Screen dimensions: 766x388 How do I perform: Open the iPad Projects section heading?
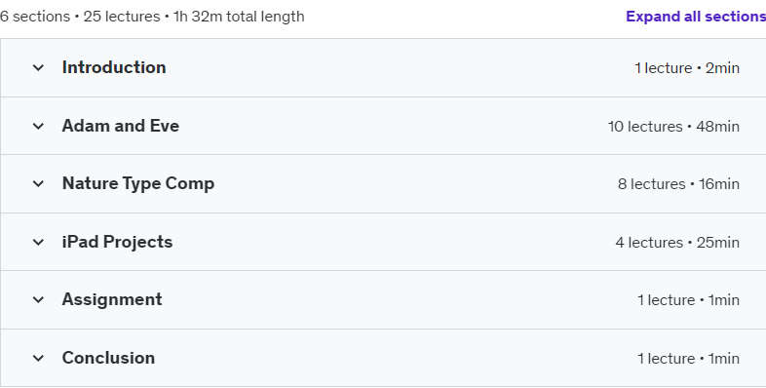click(117, 242)
